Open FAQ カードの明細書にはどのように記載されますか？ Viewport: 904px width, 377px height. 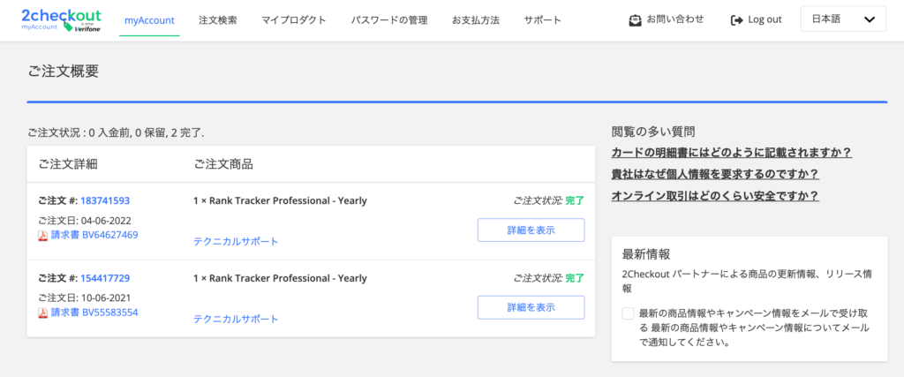(732, 153)
